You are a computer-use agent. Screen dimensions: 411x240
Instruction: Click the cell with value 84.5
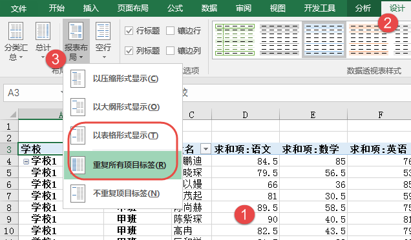[x=246, y=161]
